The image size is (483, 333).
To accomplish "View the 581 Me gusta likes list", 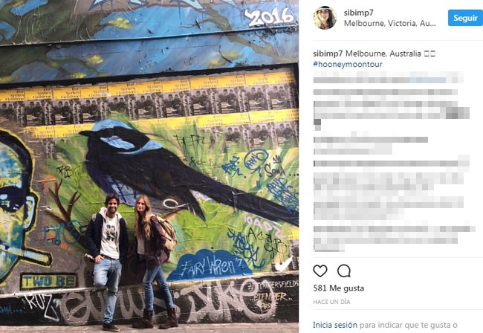I will pos(339,288).
